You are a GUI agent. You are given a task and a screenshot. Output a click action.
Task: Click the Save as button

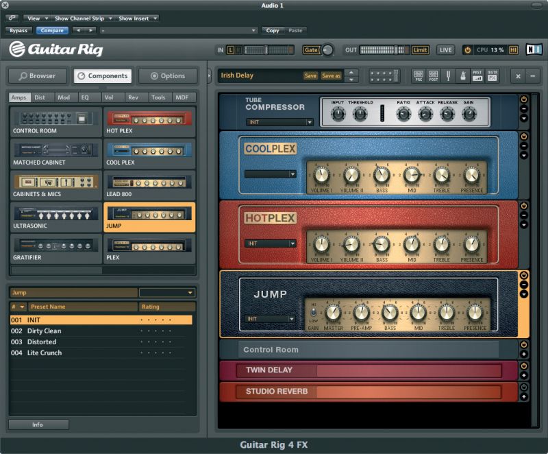331,75
